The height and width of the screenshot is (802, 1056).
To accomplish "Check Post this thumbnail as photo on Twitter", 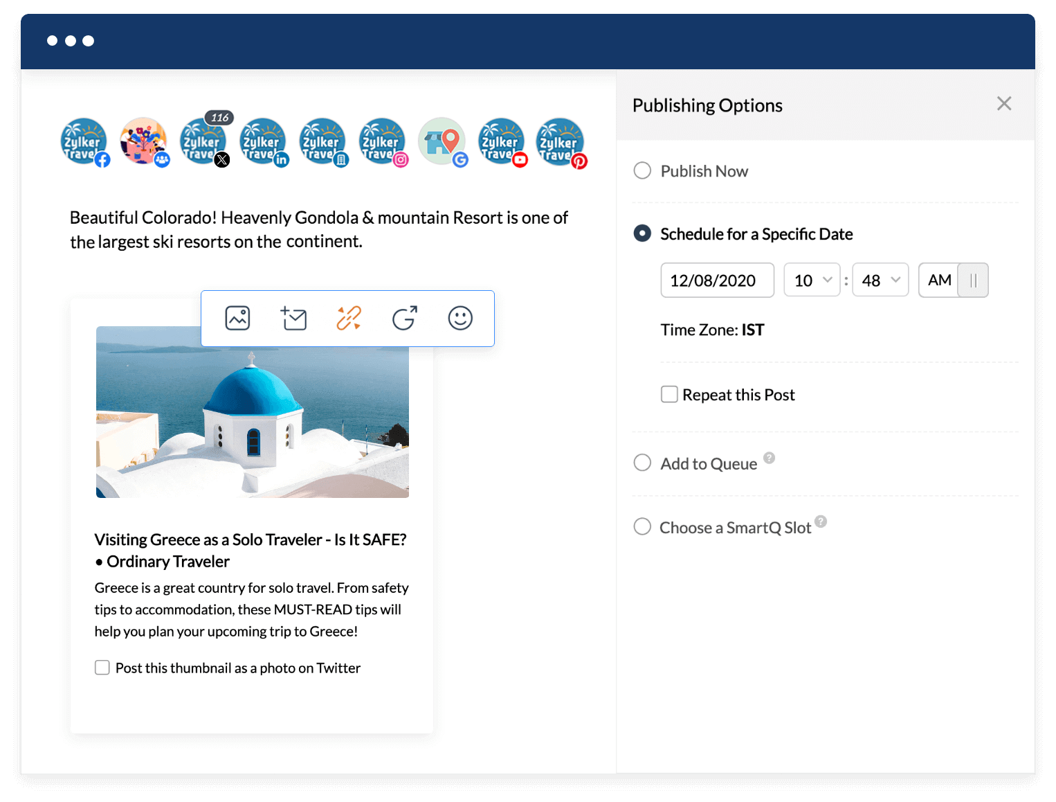I will (102, 667).
